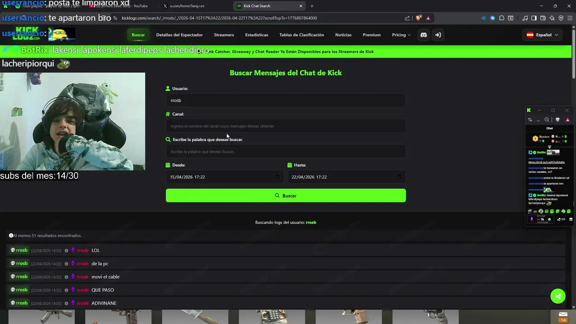The height and width of the screenshot is (324, 576).
Task: Click the site settings icon before URL
Action: coord(115,18)
